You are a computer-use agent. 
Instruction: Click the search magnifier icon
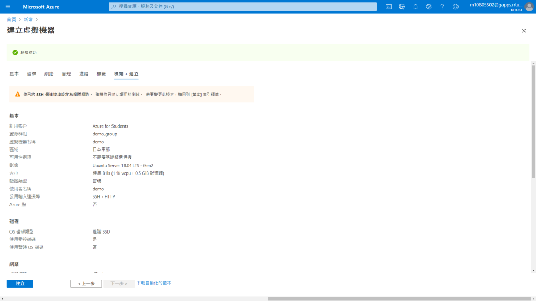click(x=114, y=6)
